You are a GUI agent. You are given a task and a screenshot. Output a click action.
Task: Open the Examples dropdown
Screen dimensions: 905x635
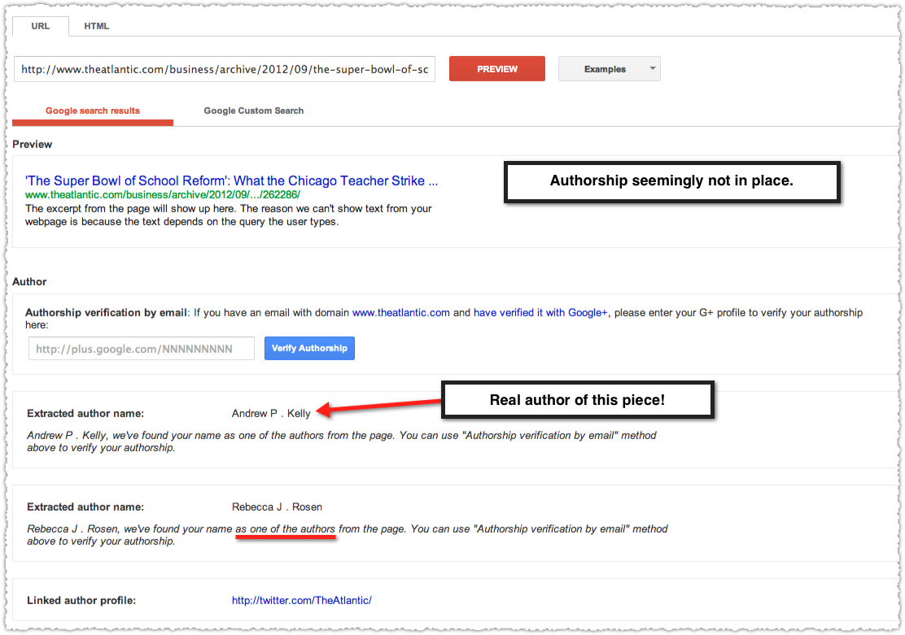[610, 68]
